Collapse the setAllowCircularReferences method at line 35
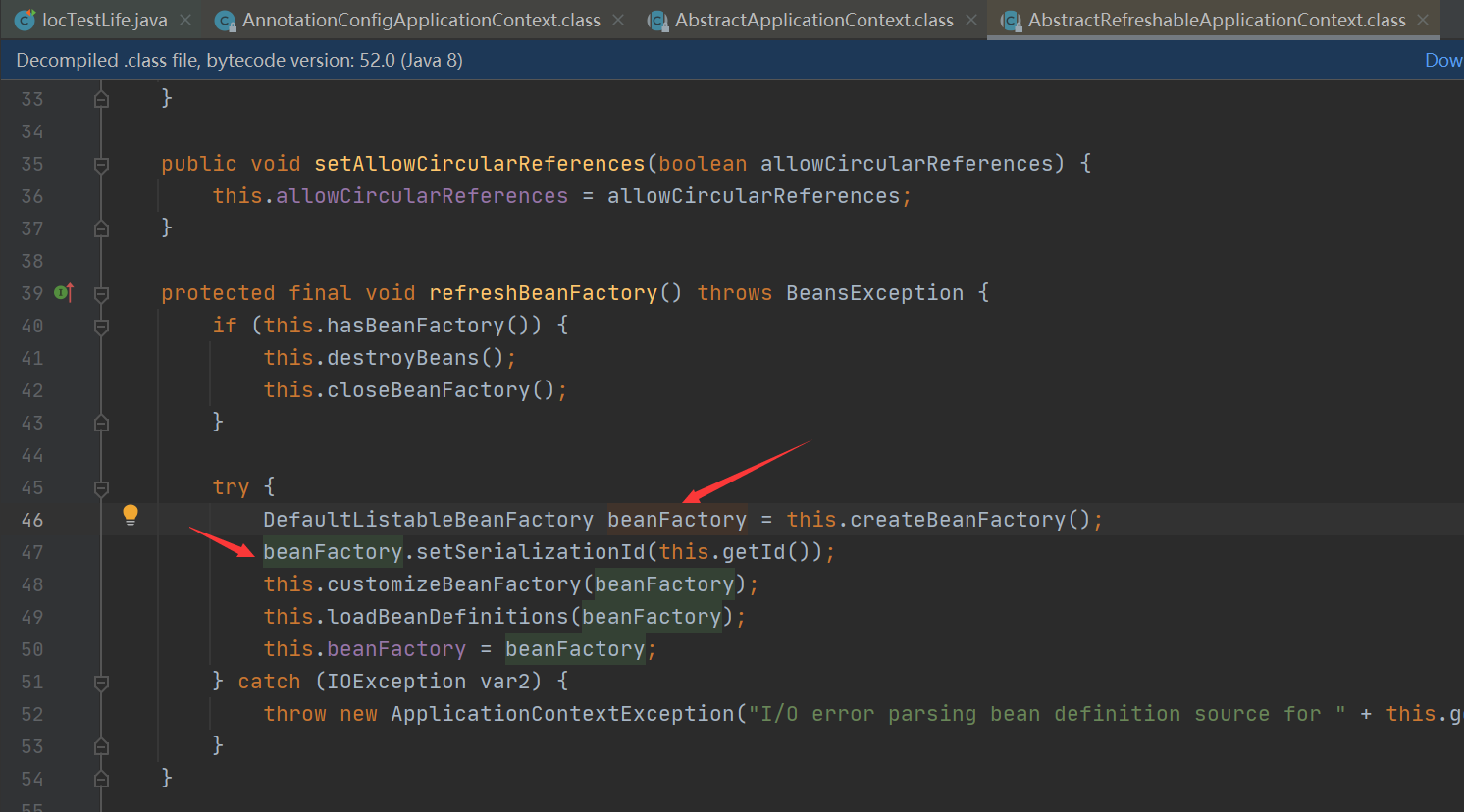The width and height of the screenshot is (1464, 812). (x=101, y=164)
